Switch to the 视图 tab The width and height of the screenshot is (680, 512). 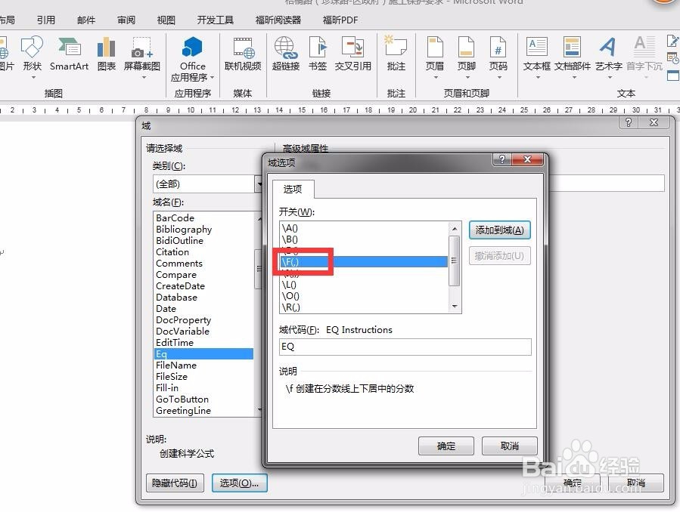coord(166,20)
